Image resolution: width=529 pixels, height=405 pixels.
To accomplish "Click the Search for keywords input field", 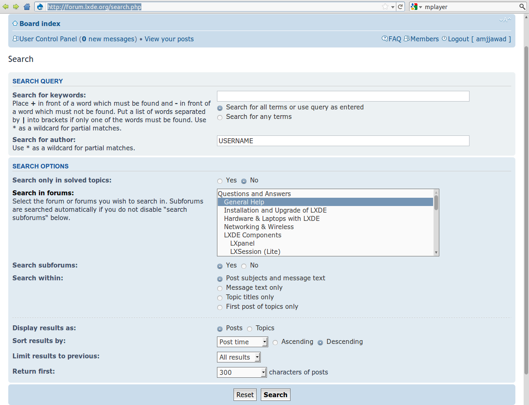I will point(343,96).
